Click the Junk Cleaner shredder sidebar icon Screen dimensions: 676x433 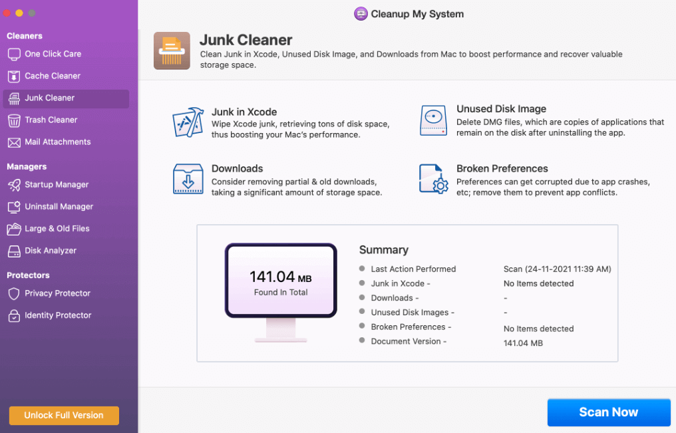[x=14, y=98]
